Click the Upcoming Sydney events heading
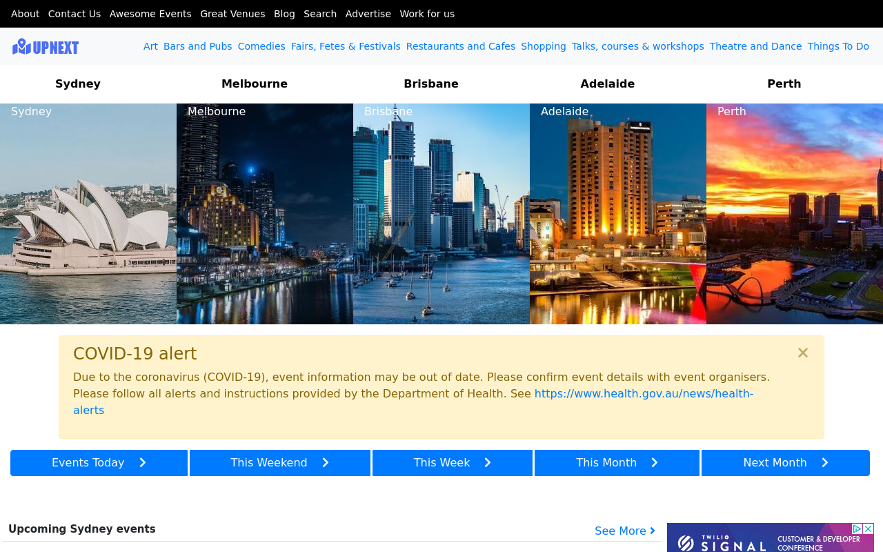This screenshot has width=883, height=552. (x=82, y=529)
